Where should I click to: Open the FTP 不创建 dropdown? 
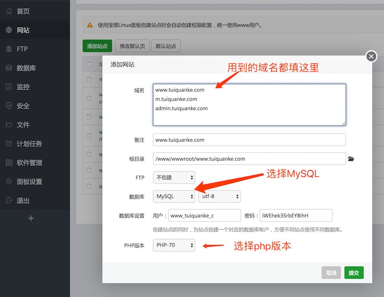click(x=174, y=177)
